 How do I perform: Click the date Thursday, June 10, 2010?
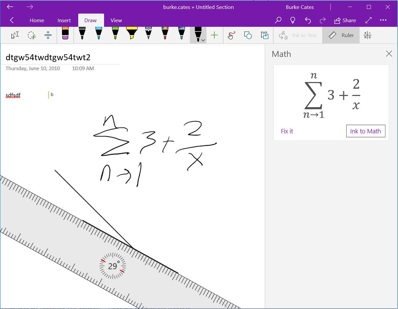tap(33, 69)
